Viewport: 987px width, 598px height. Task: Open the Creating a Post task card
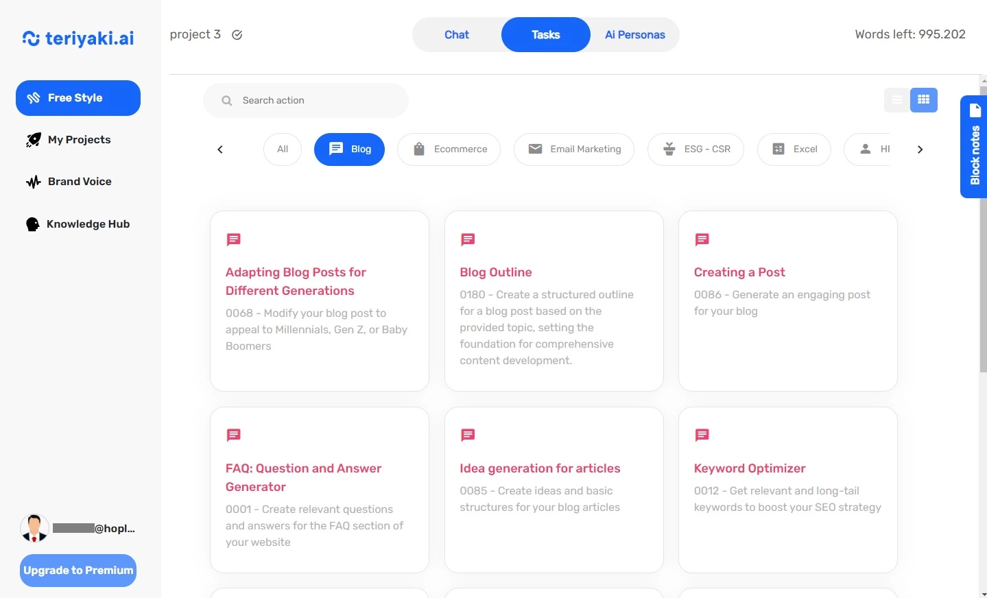[788, 301]
